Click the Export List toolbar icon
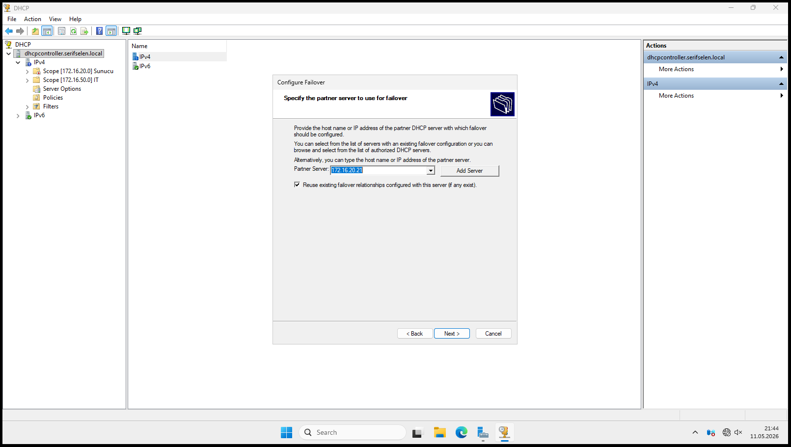 coord(84,31)
